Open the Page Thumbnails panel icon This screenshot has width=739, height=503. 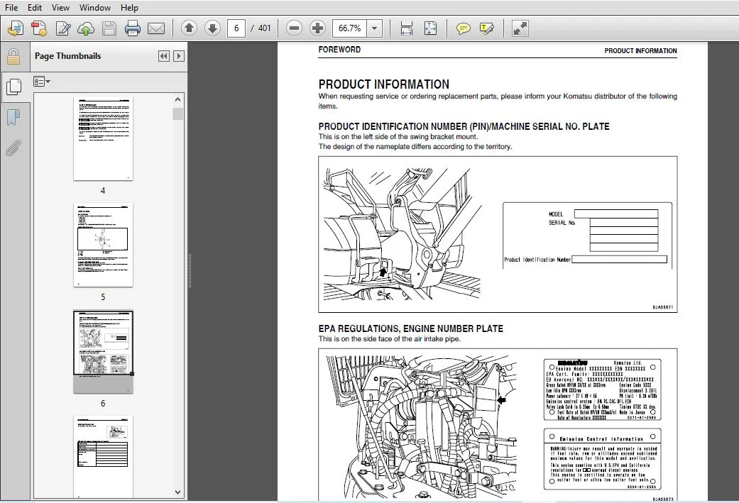pyautogui.click(x=13, y=87)
